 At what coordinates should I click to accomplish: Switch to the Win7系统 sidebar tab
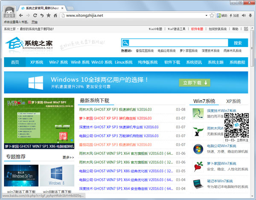(x=204, y=101)
